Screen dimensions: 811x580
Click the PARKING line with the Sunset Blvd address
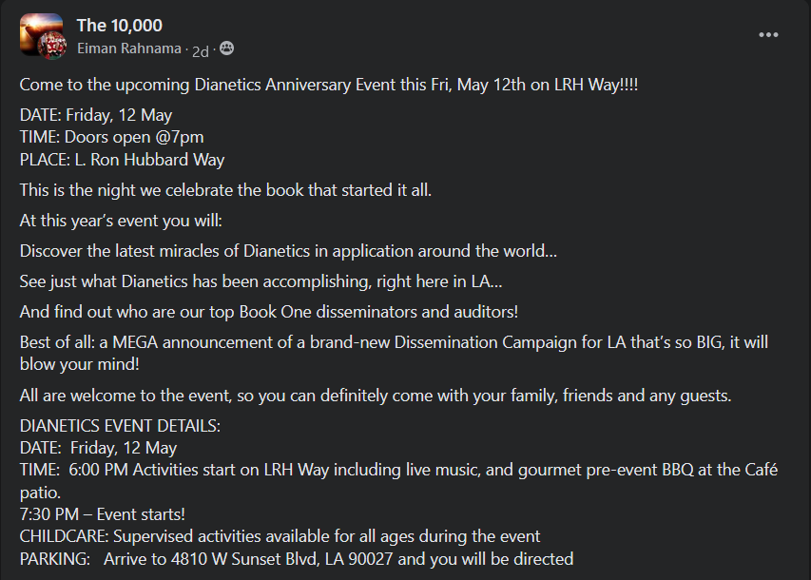[297, 558]
